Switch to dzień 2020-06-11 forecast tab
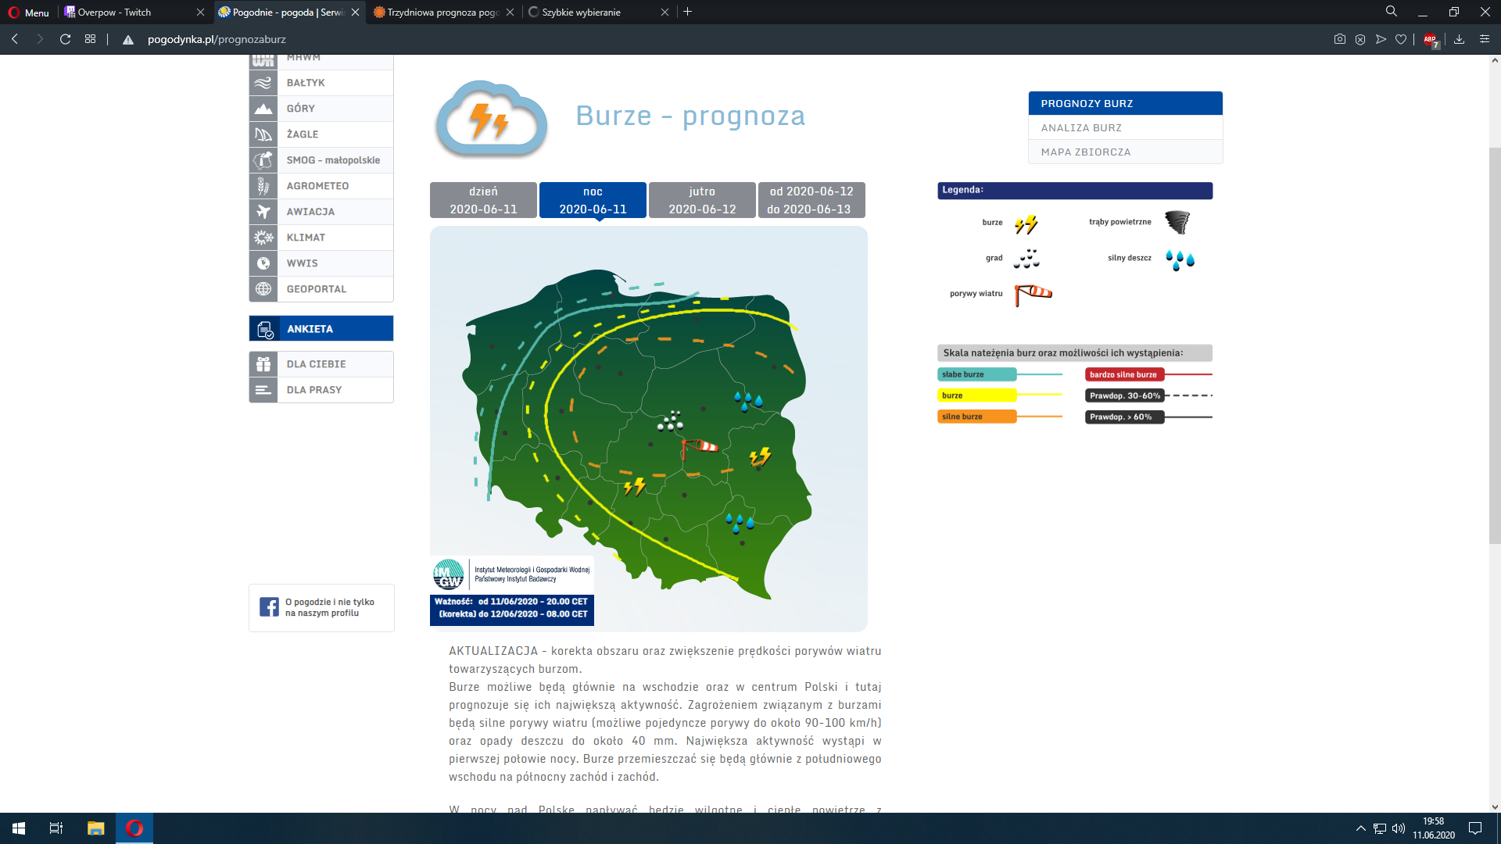1501x844 pixels. coord(483,200)
